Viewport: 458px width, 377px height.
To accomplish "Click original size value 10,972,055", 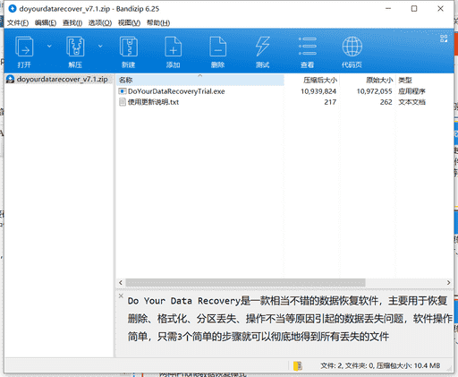I will 374,91.
